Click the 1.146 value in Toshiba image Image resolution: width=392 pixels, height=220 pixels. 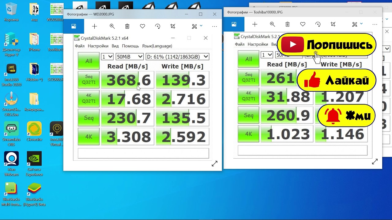341,134
